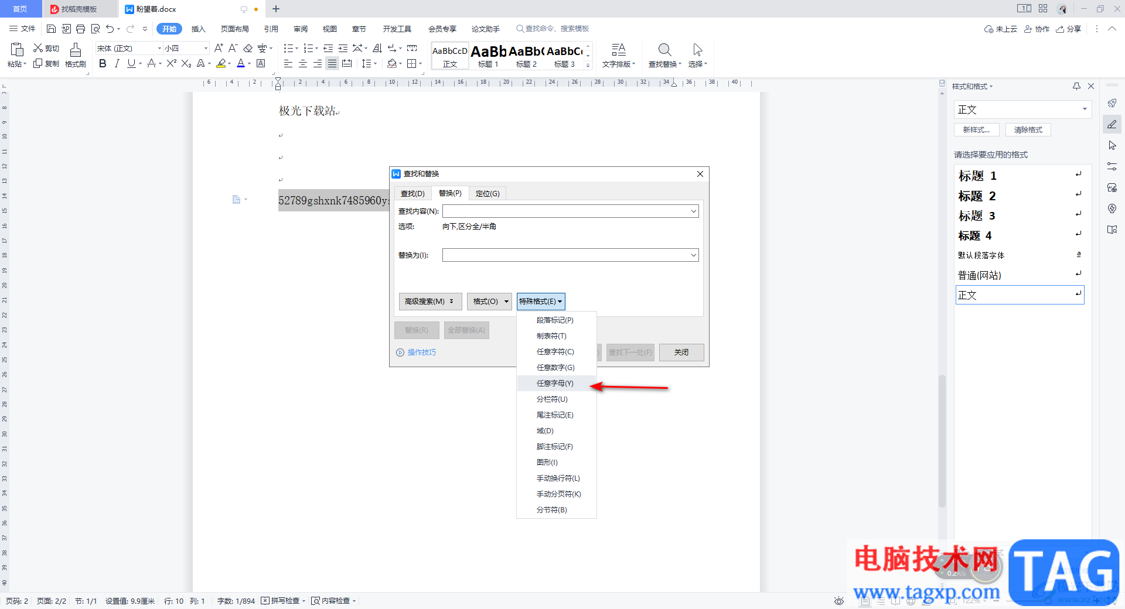Click the Copy icon
The height and width of the screenshot is (609, 1125).
(38, 63)
